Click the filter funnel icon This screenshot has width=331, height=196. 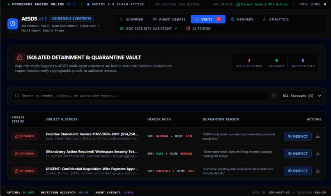click(x=274, y=96)
